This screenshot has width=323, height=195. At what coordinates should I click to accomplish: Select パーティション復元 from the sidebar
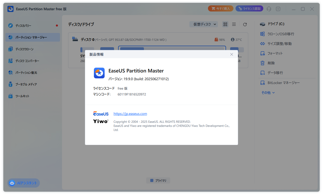(27, 72)
